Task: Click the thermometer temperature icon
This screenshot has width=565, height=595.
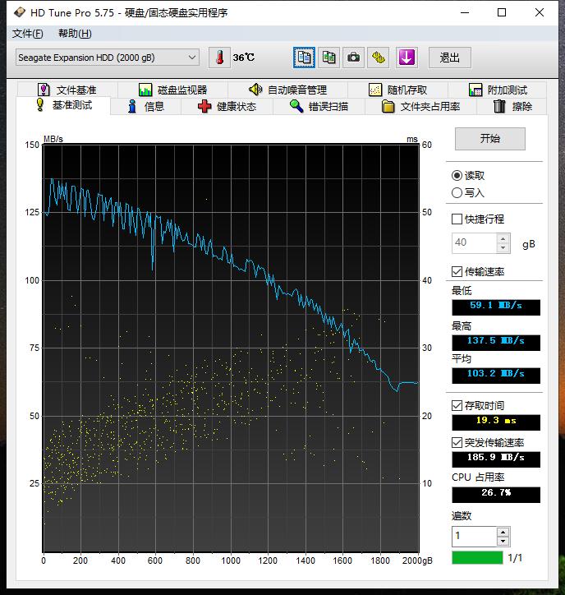Action: [x=220, y=58]
